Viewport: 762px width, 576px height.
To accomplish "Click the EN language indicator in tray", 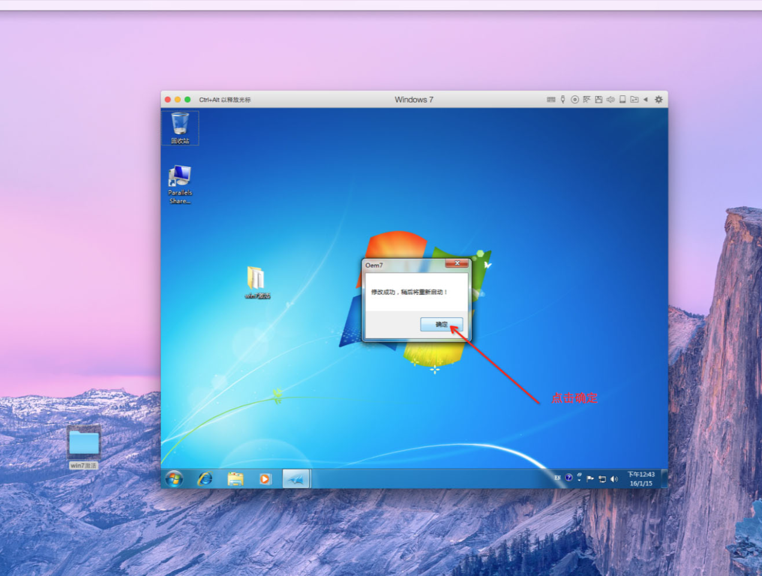I will 557,478.
